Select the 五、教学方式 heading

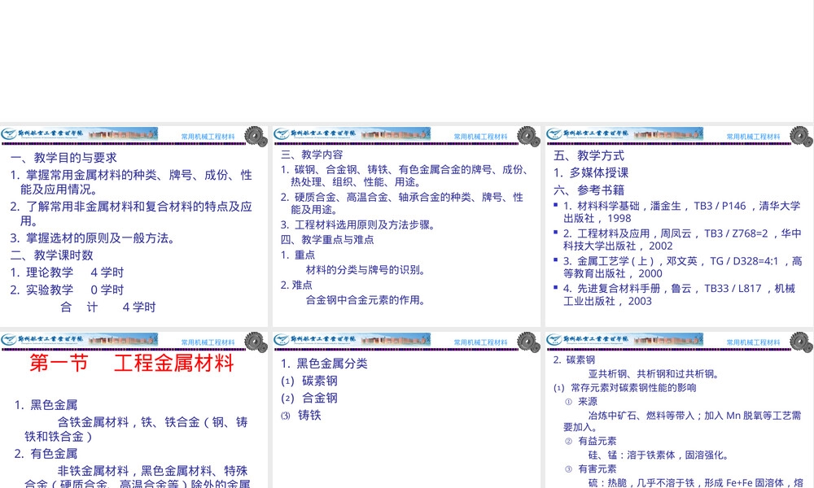click(589, 155)
